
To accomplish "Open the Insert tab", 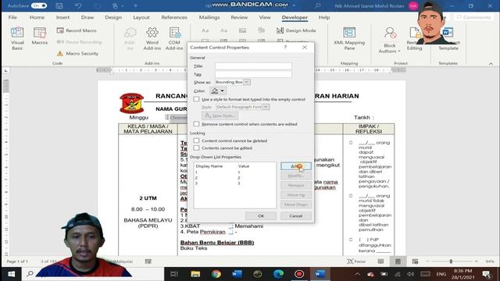I will 62,17.
